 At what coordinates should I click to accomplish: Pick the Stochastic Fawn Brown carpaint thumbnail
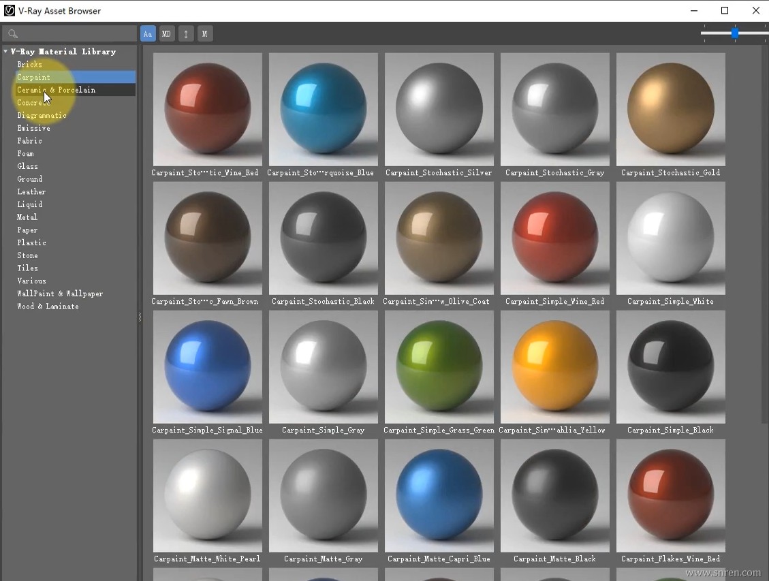click(208, 238)
